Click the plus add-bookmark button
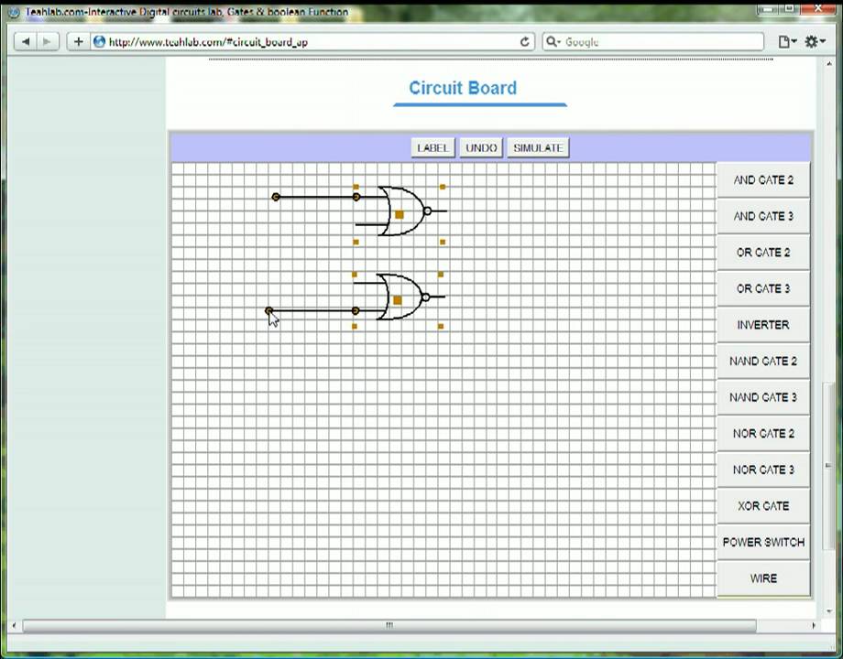This screenshot has width=843, height=659. click(79, 41)
